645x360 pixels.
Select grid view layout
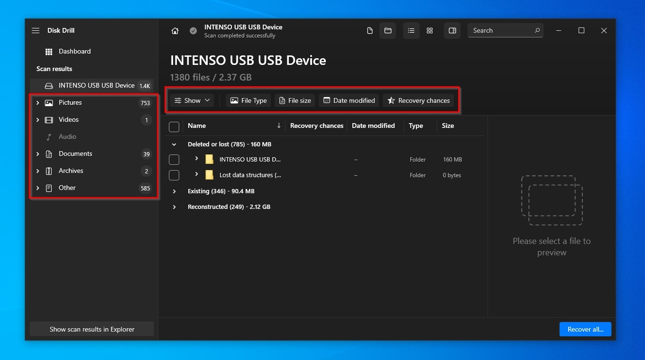point(430,31)
